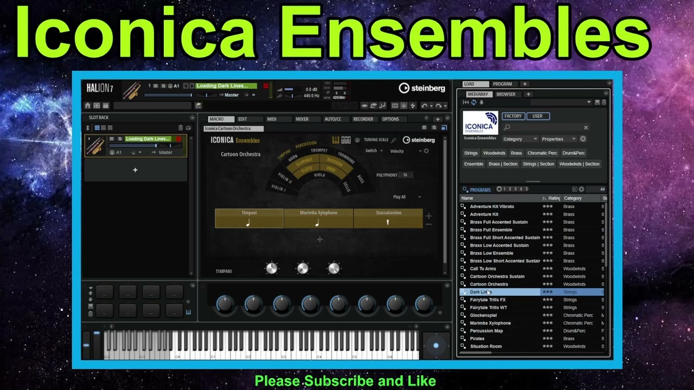
Task: Toggle Mute in the program header
Action: (x=156, y=86)
